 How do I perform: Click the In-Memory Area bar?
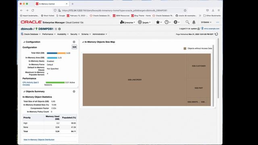[52, 58]
